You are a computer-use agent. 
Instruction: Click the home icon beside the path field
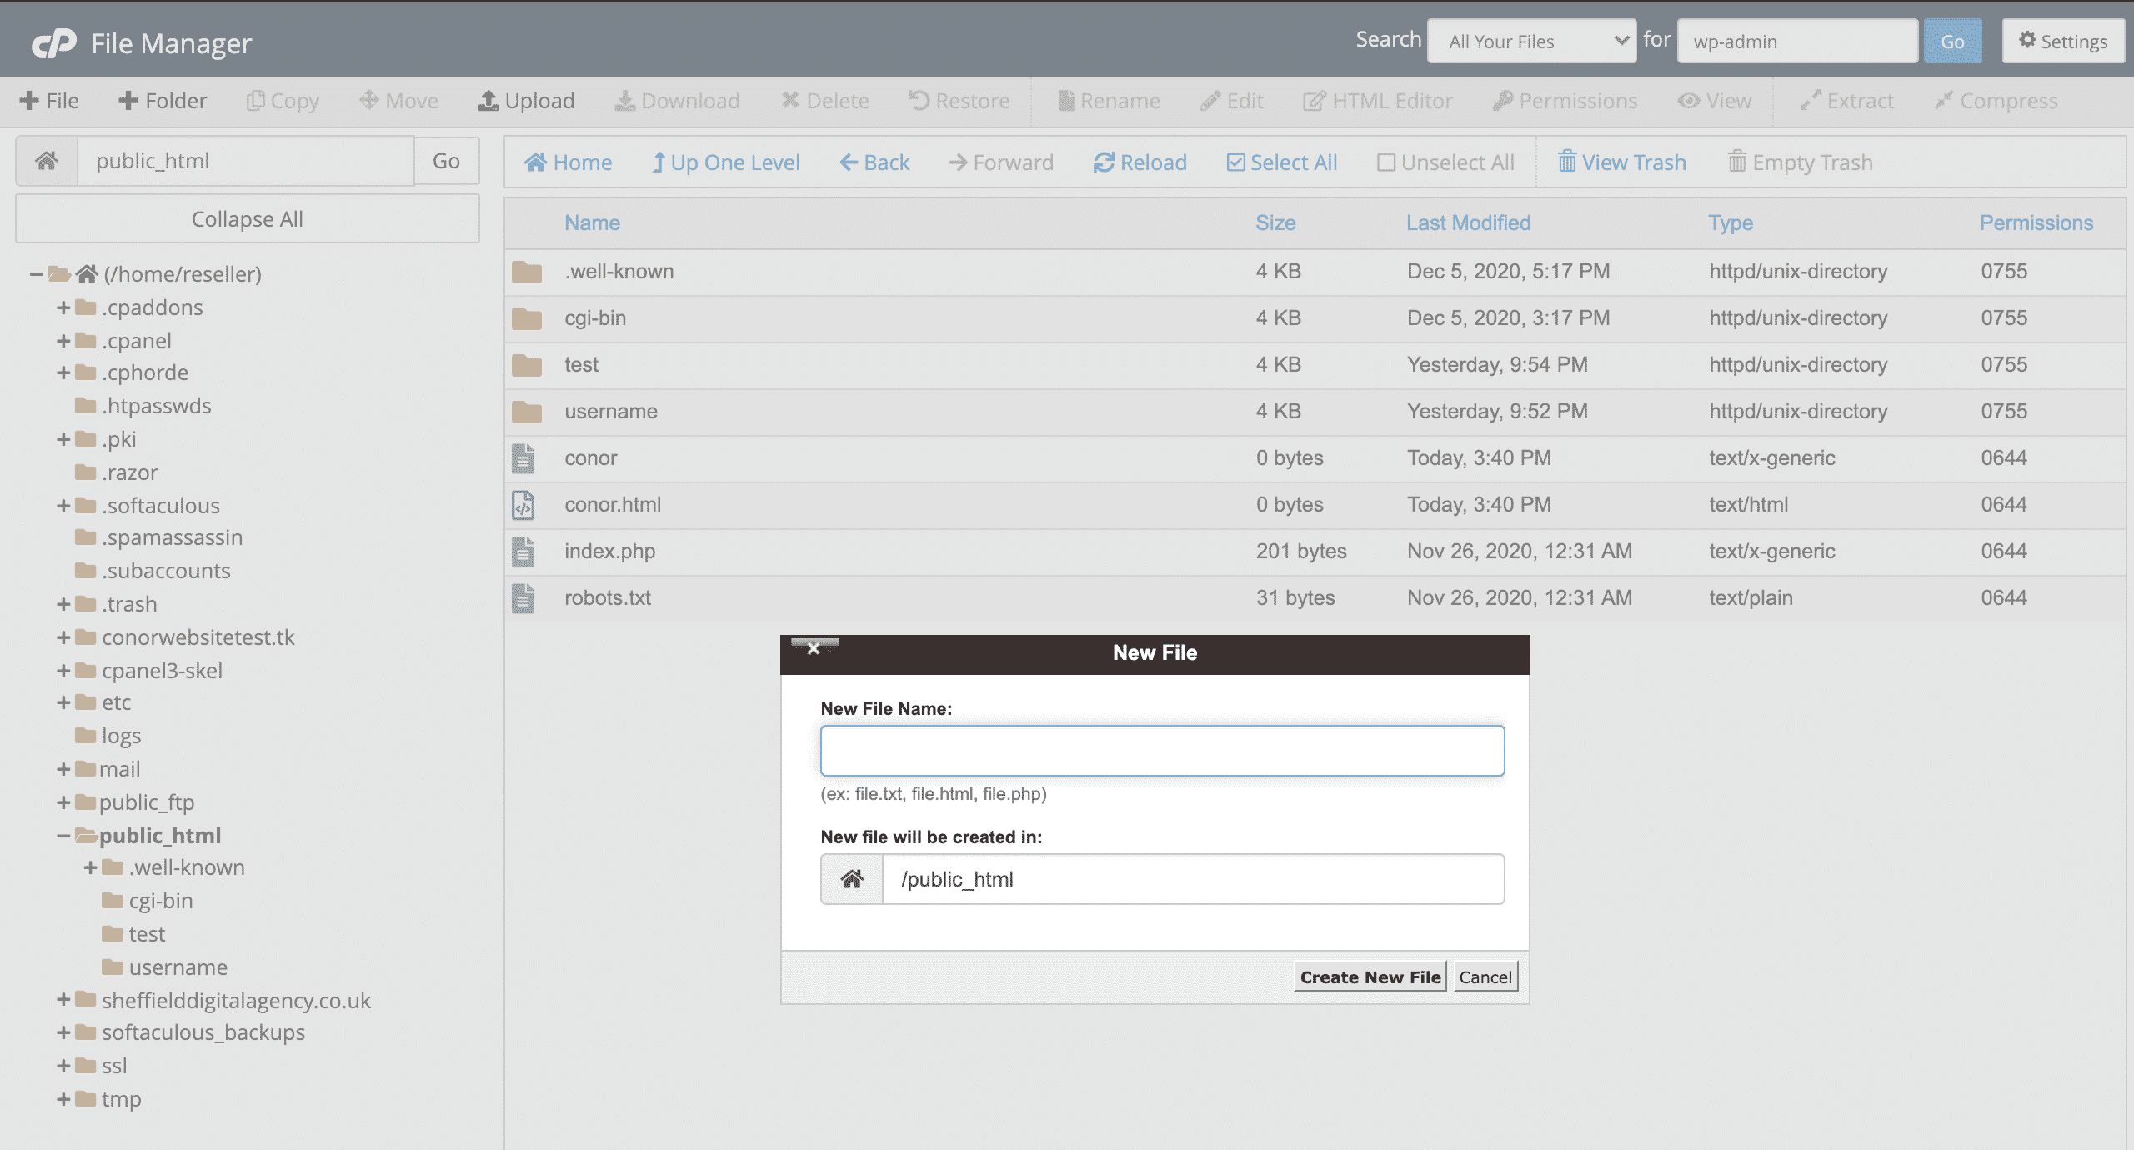coord(47,161)
